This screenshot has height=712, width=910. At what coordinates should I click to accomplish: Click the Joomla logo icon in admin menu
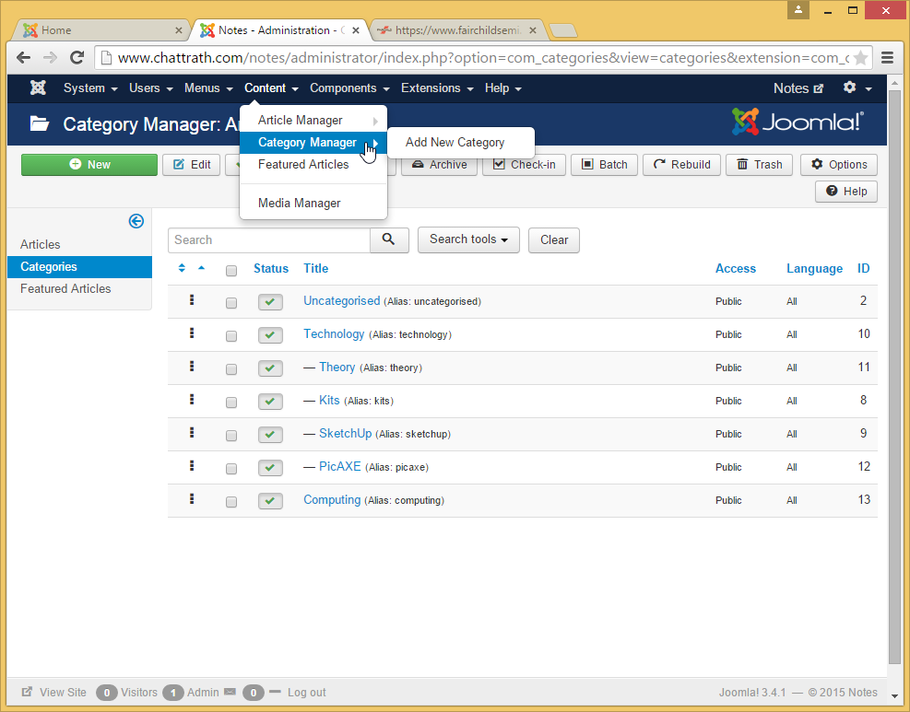click(38, 88)
